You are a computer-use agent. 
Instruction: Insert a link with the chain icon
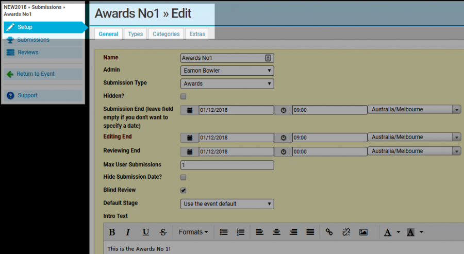[329, 232]
